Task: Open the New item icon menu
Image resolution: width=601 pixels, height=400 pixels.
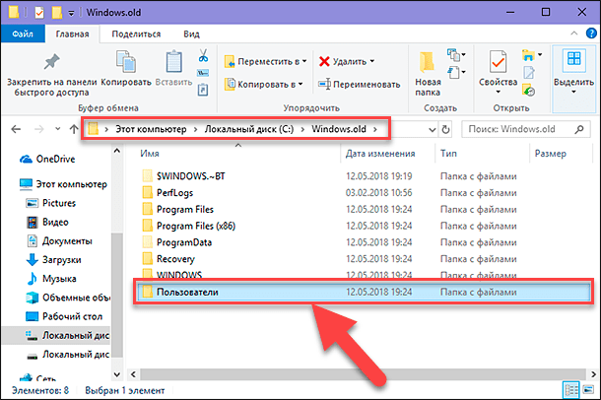Action: (x=456, y=55)
